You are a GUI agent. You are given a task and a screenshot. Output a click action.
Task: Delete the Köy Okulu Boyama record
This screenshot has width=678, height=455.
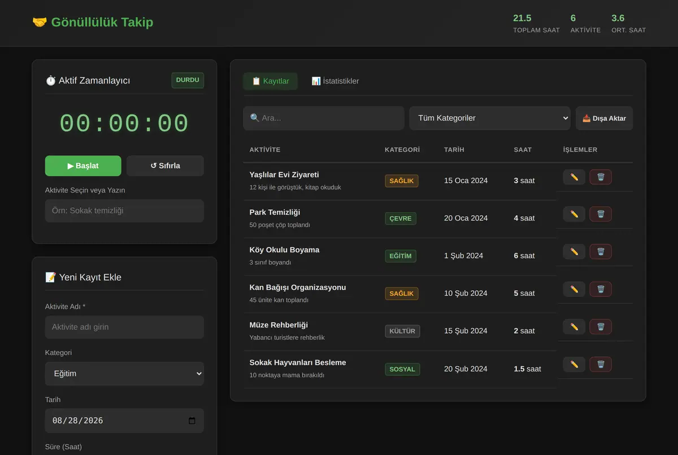coord(601,252)
